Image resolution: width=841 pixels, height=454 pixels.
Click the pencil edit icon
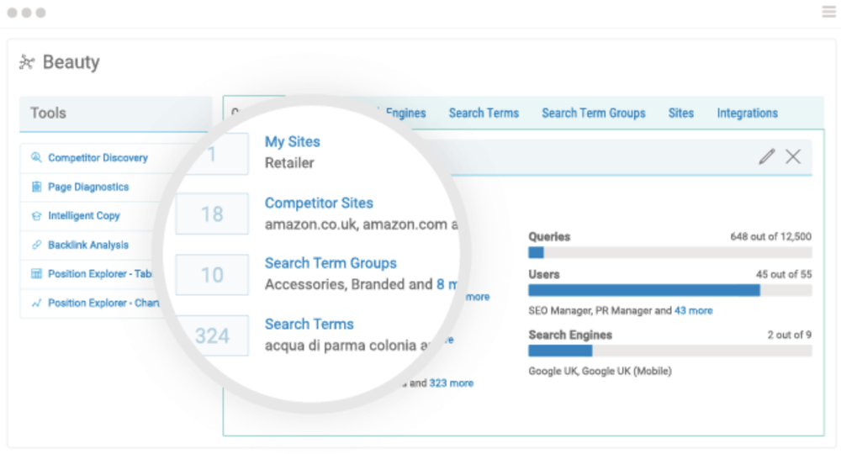[x=766, y=156]
